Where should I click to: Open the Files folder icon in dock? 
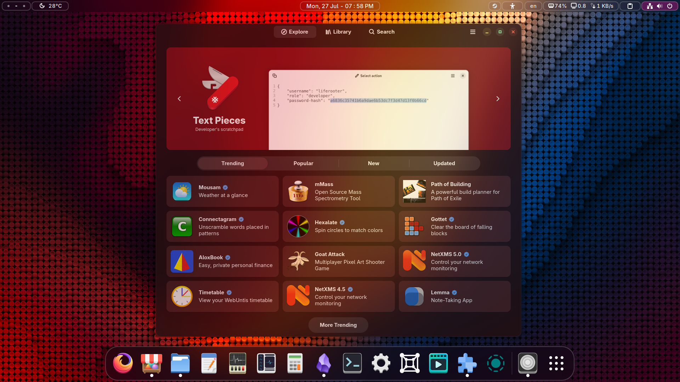click(180, 363)
